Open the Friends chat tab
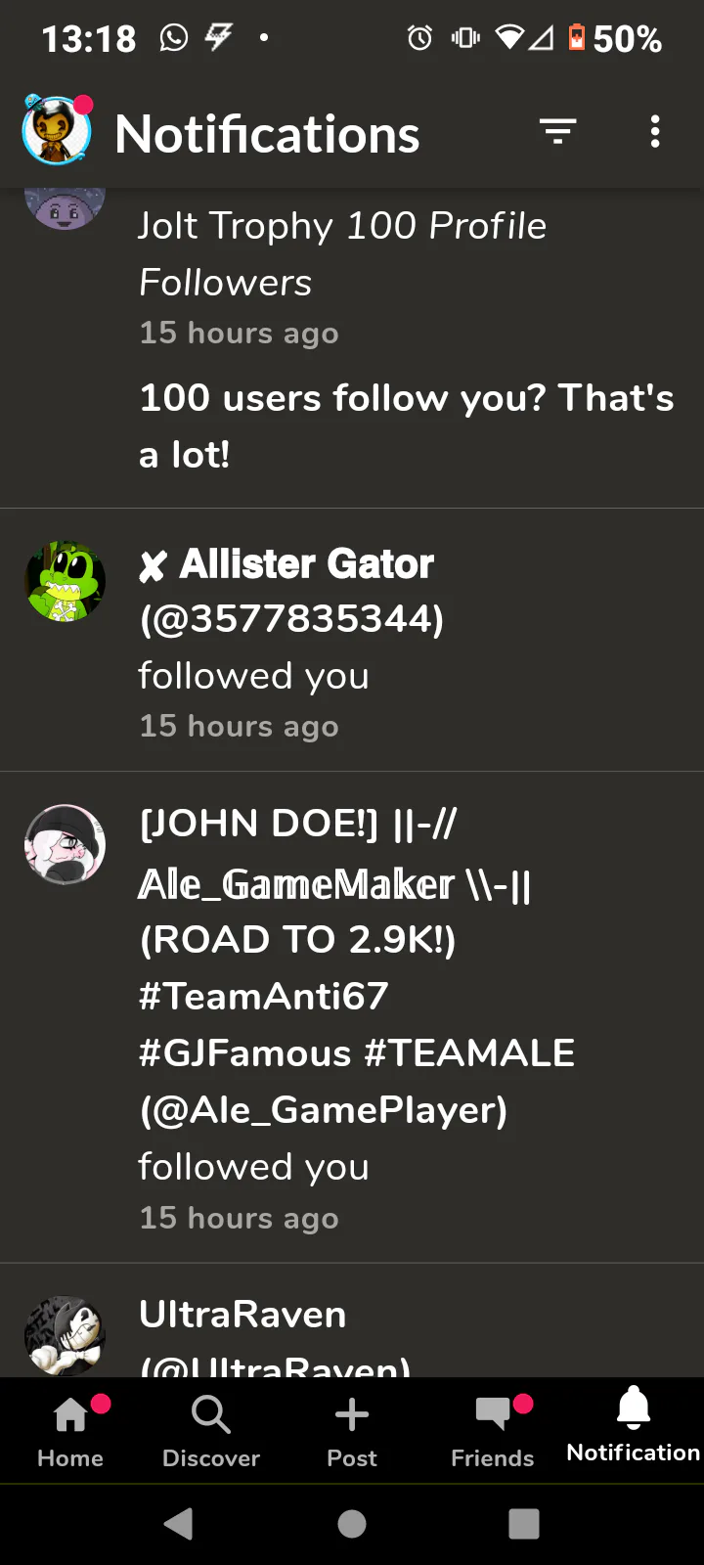 493,1432
